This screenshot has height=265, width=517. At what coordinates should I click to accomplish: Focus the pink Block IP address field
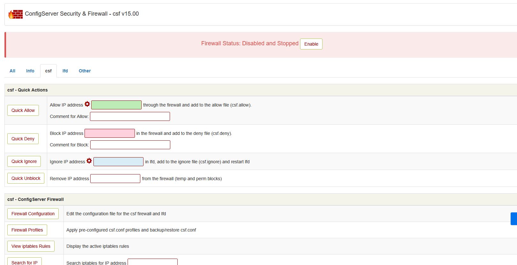[x=110, y=133]
